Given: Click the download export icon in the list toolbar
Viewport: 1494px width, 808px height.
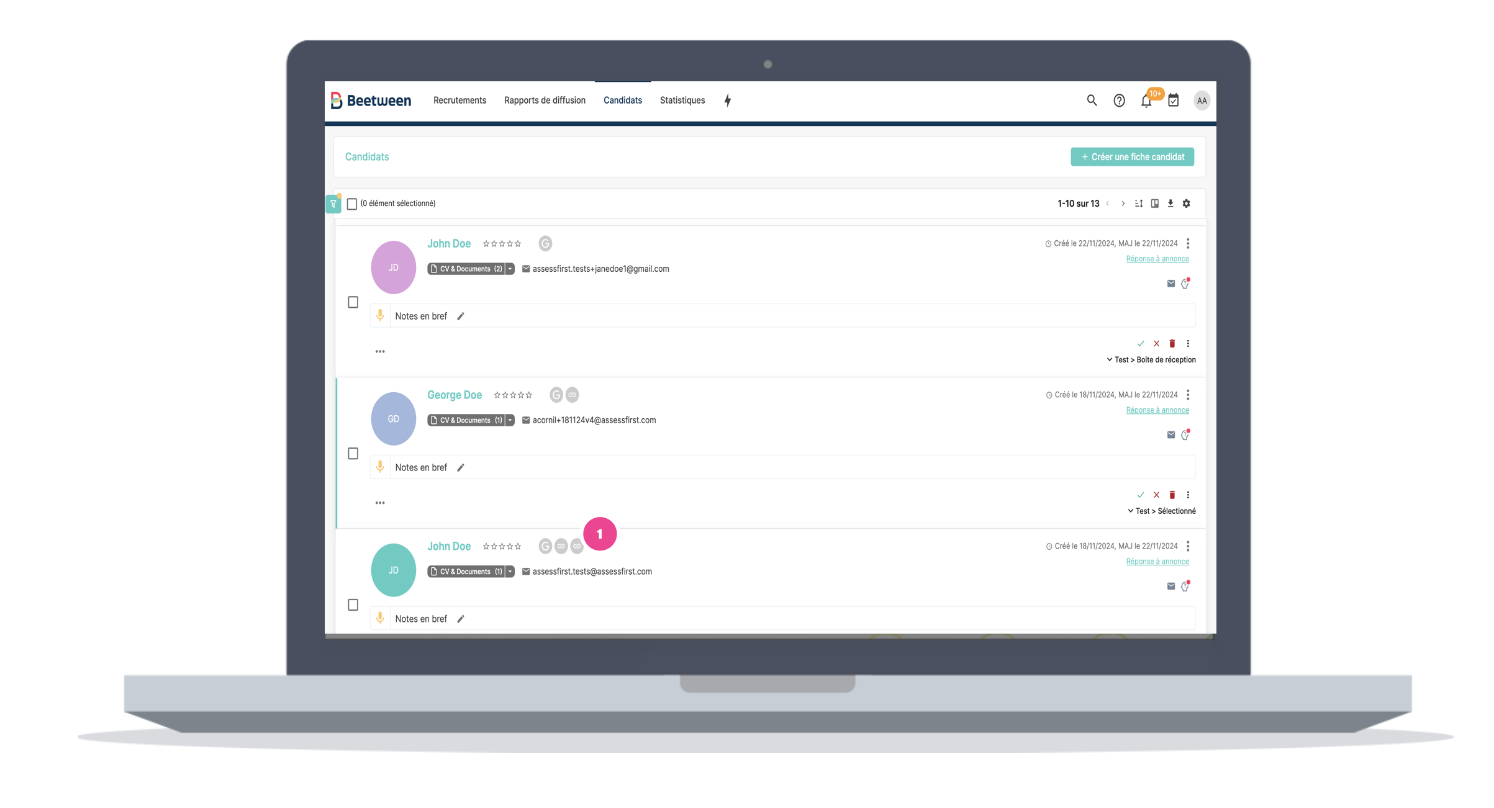Looking at the screenshot, I should pyautogui.click(x=1170, y=204).
